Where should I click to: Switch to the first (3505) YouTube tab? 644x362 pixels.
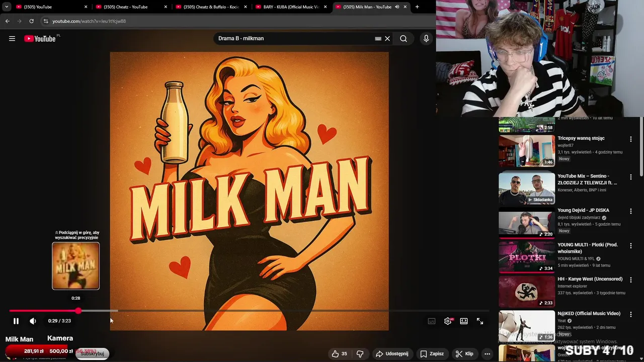click(x=51, y=7)
